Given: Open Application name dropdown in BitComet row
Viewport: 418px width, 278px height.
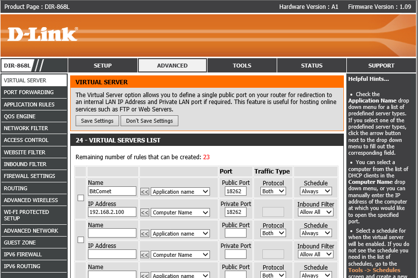Looking at the screenshot, I should (x=180, y=192).
